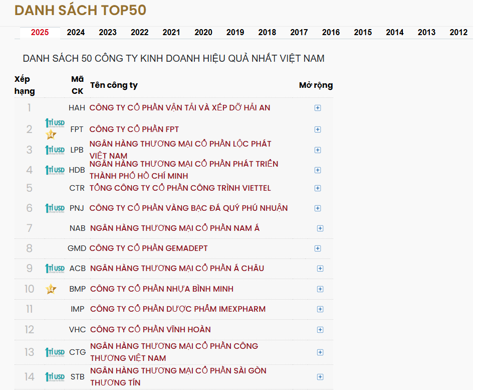
Task: Click the 1 tỉ USD badge in ACB row
Action: pyautogui.click(x=55, y=269)
